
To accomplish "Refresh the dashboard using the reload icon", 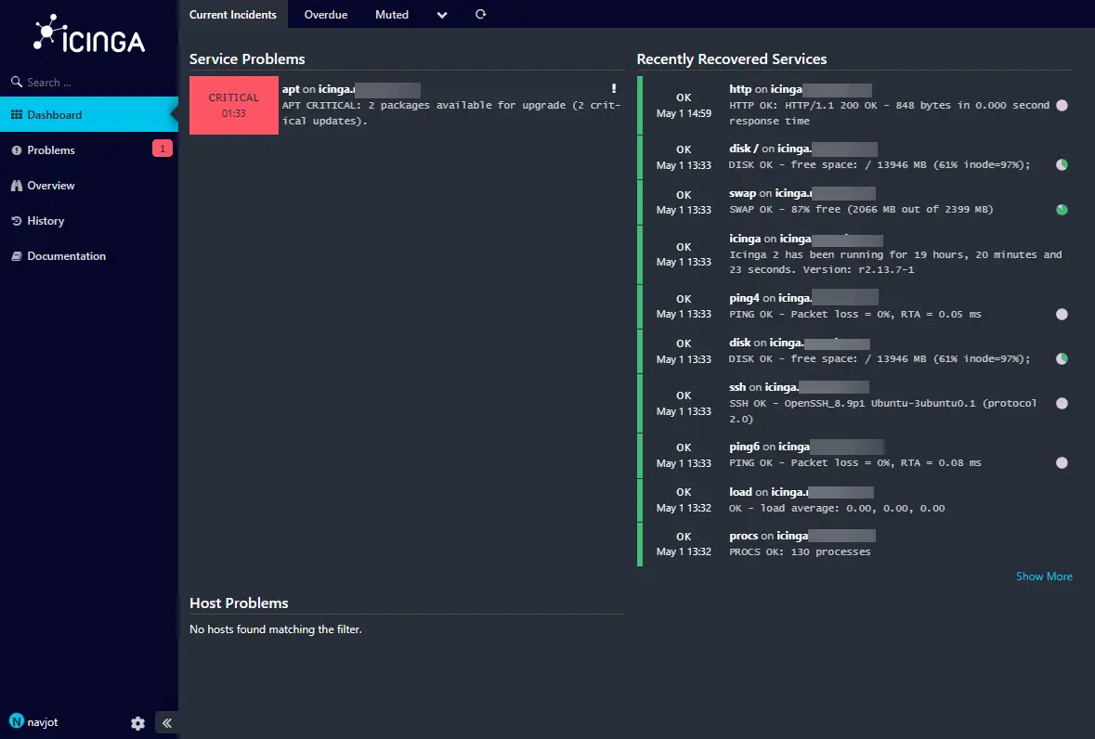I will (478, 14).
